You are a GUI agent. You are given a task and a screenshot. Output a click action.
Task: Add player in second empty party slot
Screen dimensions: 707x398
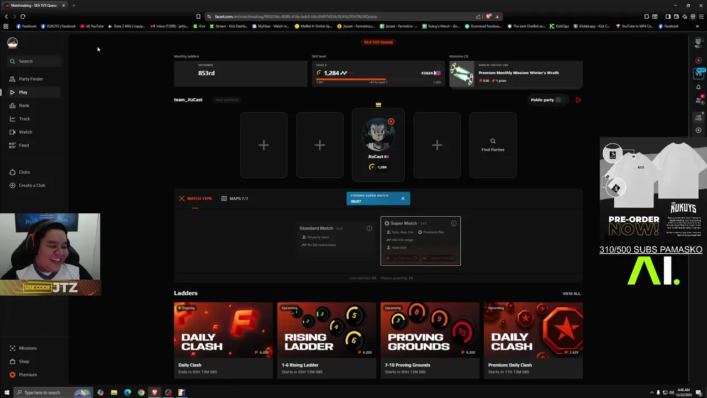pos(320,145)
